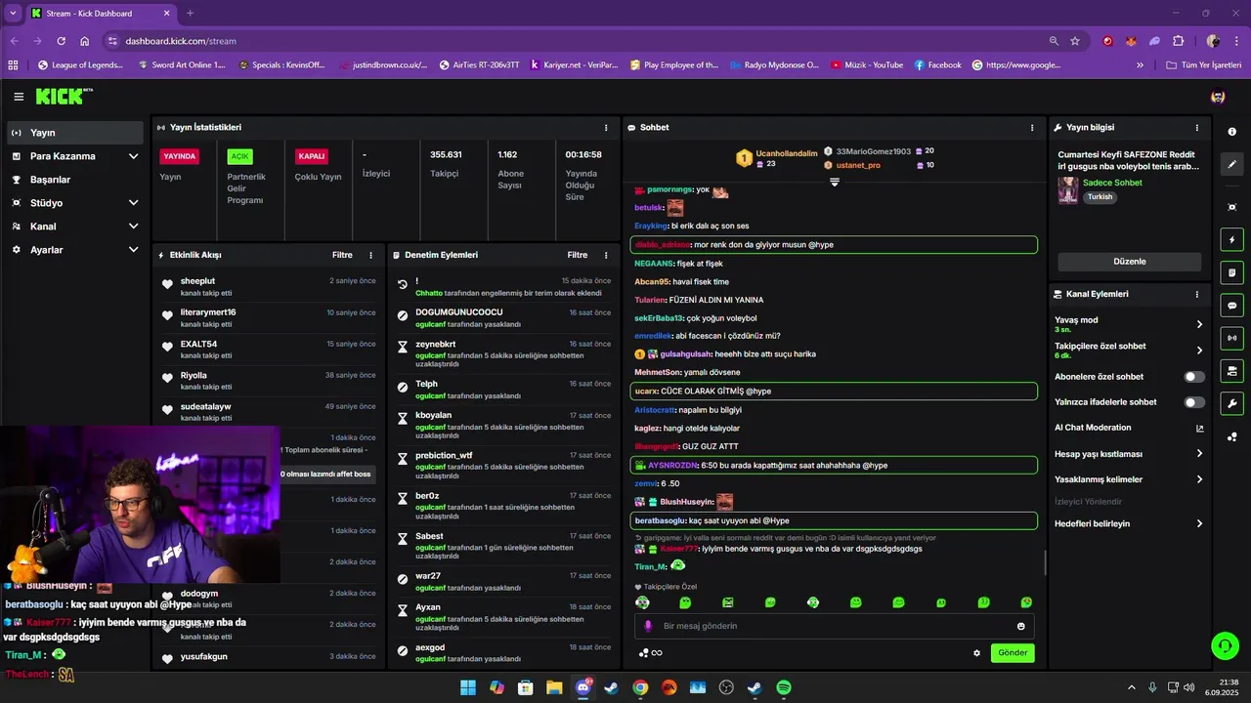
Task: Toggle the chat bubble panel icon
Action: point(1231,306)
